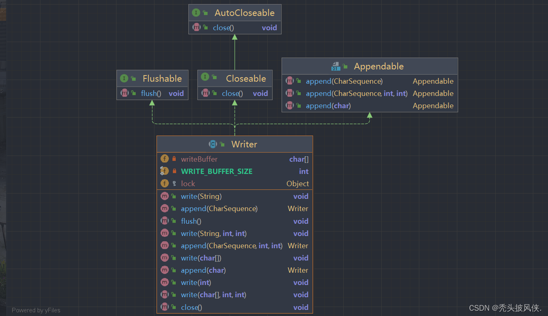Select close() method in Closeable node
The height and width of the screenshot is (316, 548).
click(x=235, y=93)
